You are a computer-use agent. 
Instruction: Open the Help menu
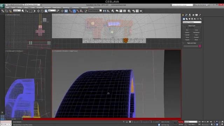click(92, 8)
